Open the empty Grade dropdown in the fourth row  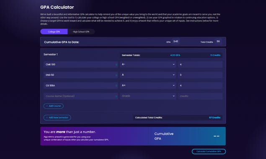point(148,96)
